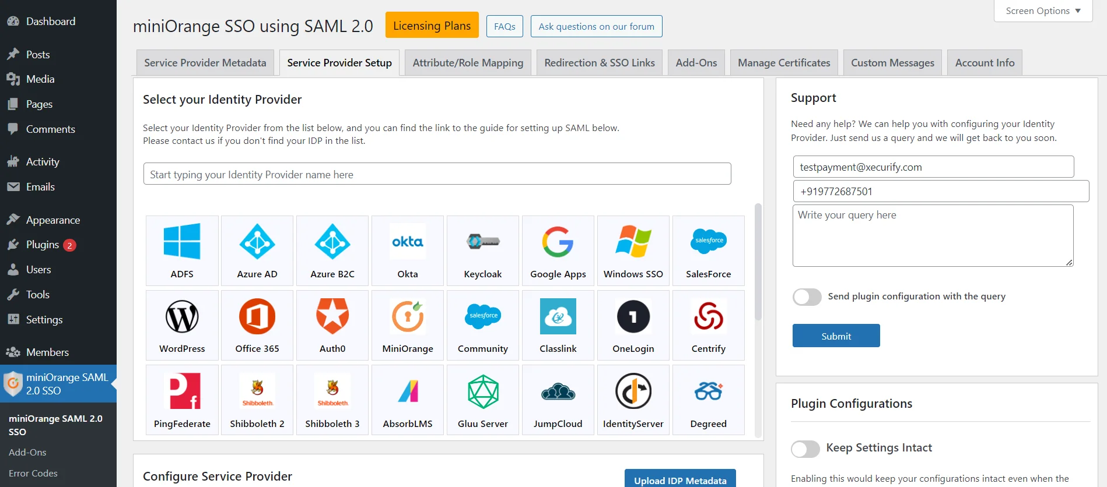Click Ask questions on our forum
Viewport: 1107px width, 487px height.
pos(596,26)
